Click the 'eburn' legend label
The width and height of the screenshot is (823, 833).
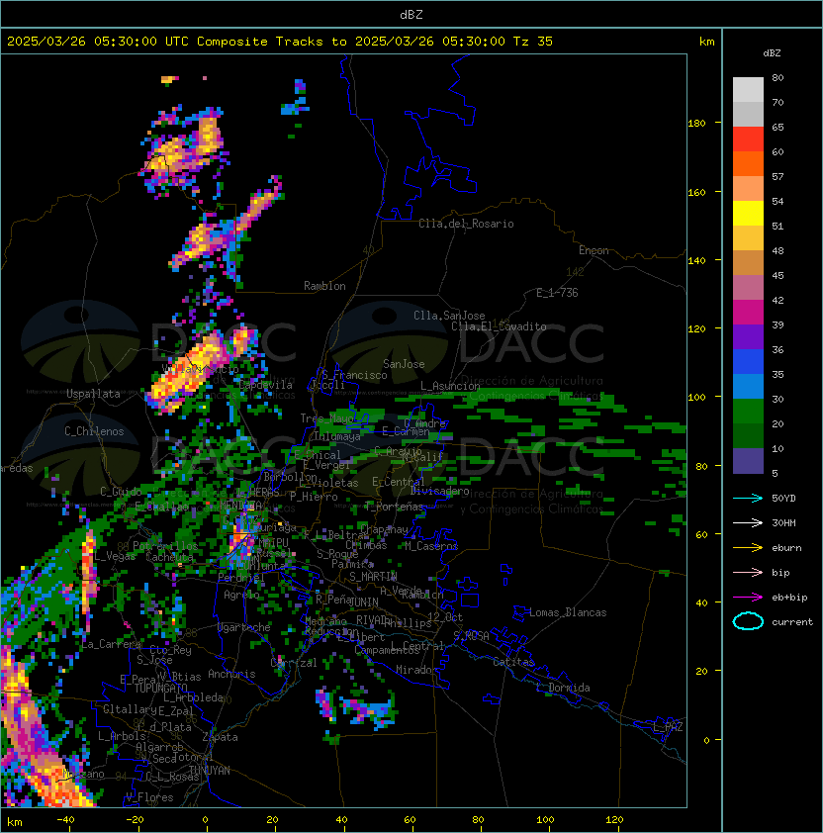click(786, 548)
